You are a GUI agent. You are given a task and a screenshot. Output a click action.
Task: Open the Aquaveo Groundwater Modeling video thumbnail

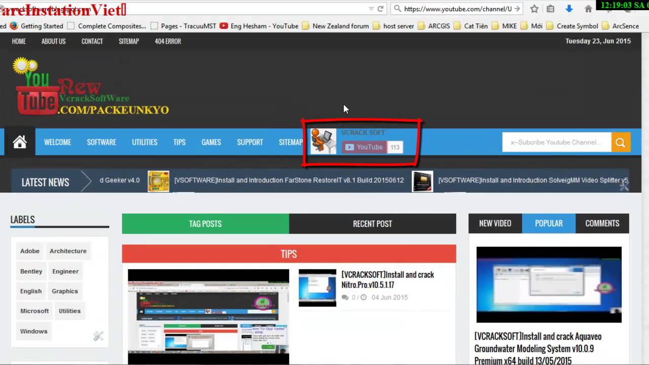click(x=549, y=284)
